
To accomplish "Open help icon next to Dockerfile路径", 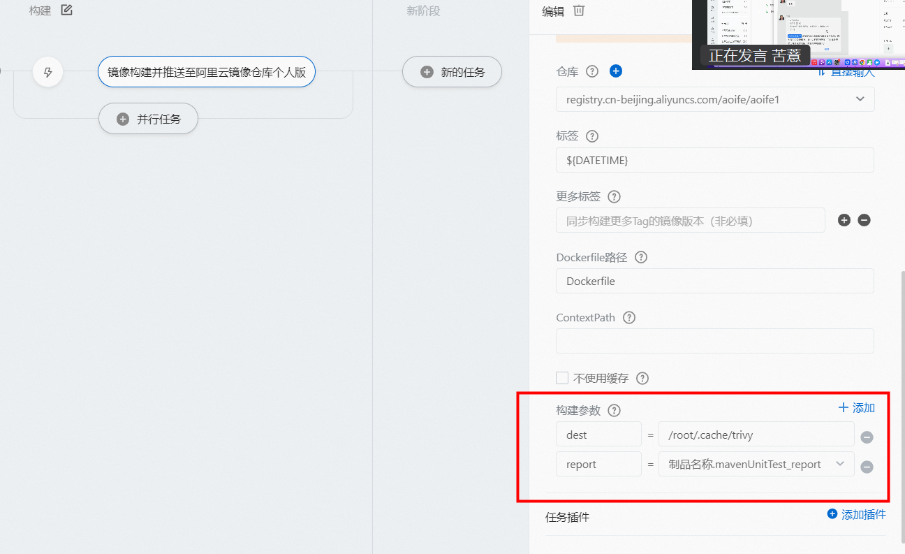I will pos(640,257).
